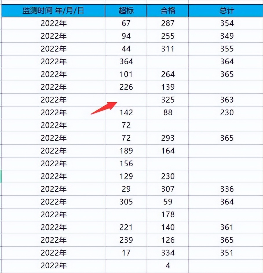The image size is (263, 273).
Task: Select the cell containing 325
Action: click(168, 100)
